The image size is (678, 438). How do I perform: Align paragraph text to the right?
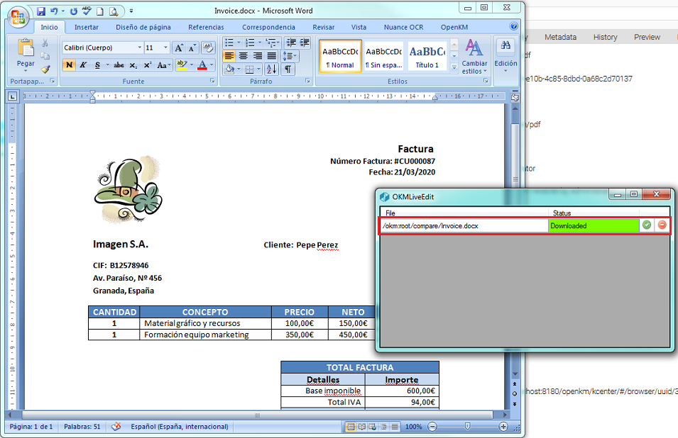coord(258,56)
